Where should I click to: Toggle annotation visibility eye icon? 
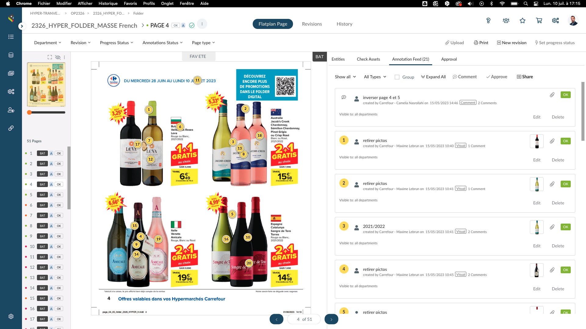(58, 57)
